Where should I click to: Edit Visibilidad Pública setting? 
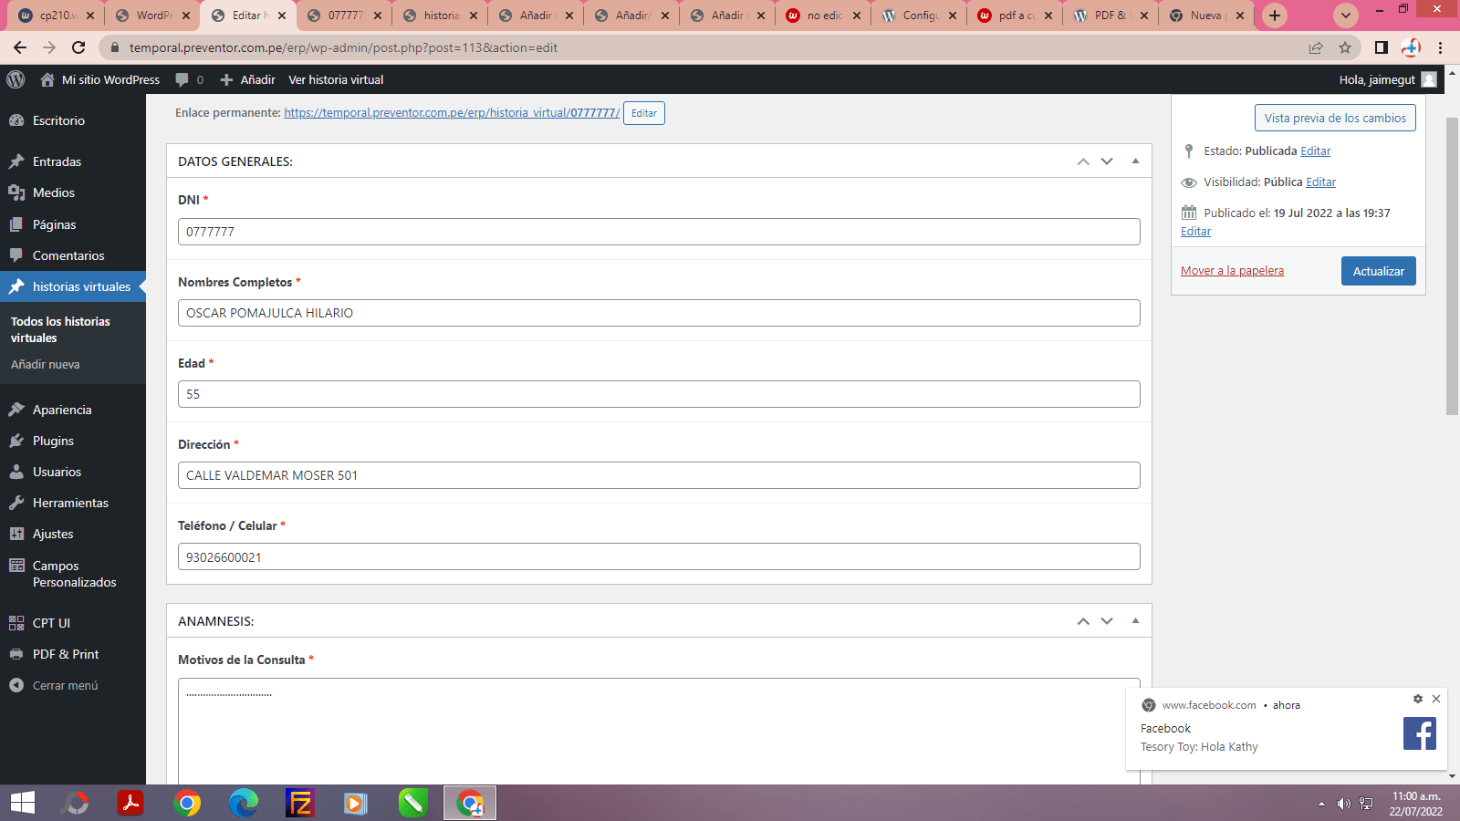[1320, 182]
